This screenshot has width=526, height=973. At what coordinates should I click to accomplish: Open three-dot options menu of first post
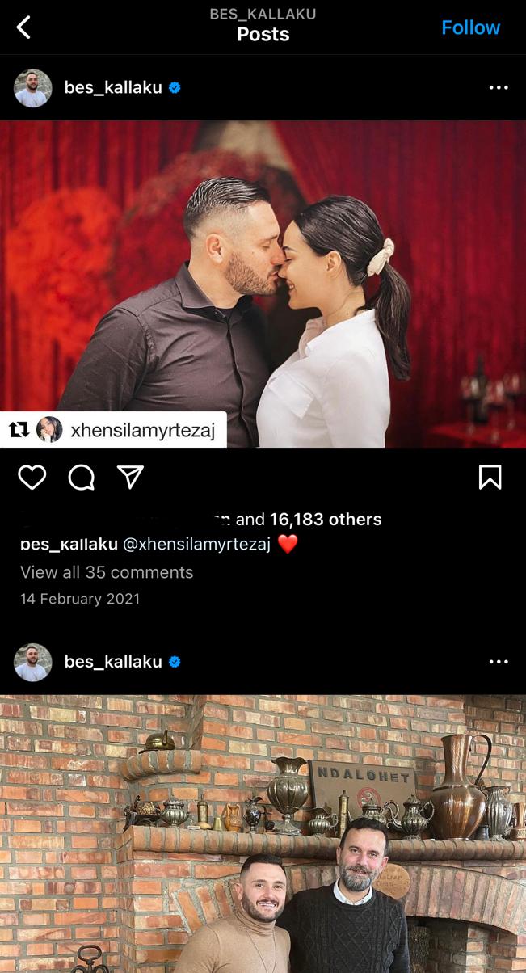[499, 87]
